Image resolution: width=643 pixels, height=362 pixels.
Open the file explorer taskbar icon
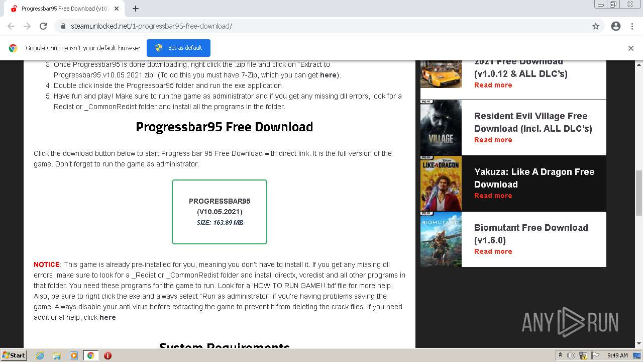57,355
